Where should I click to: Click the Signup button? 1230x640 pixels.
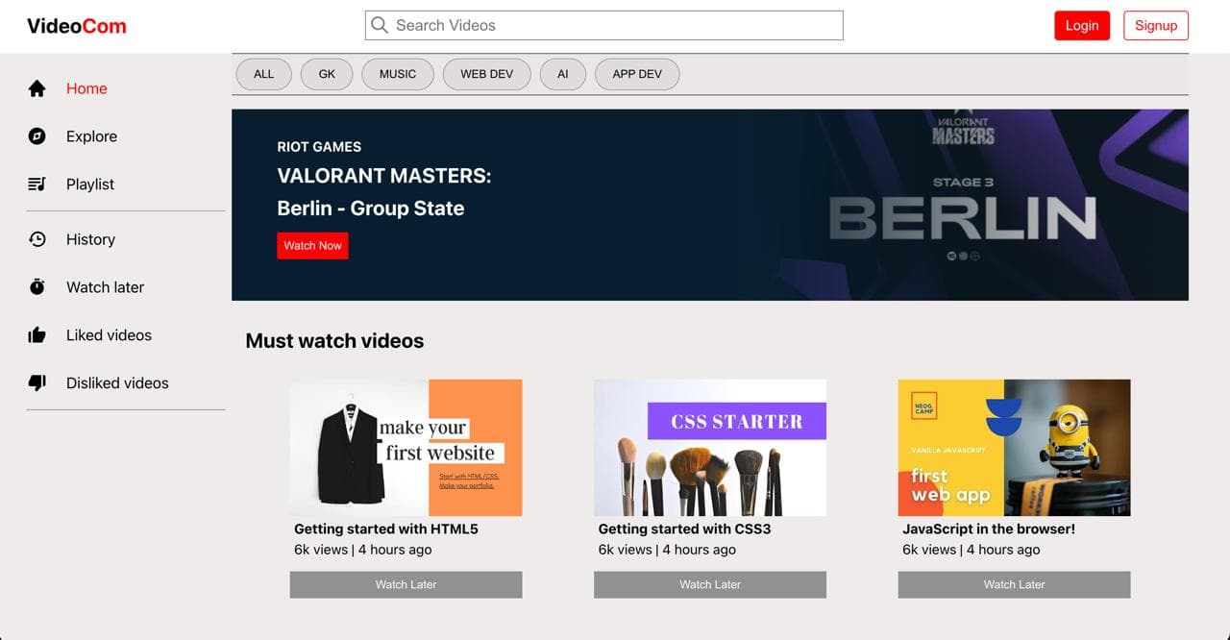[1155, 26]
